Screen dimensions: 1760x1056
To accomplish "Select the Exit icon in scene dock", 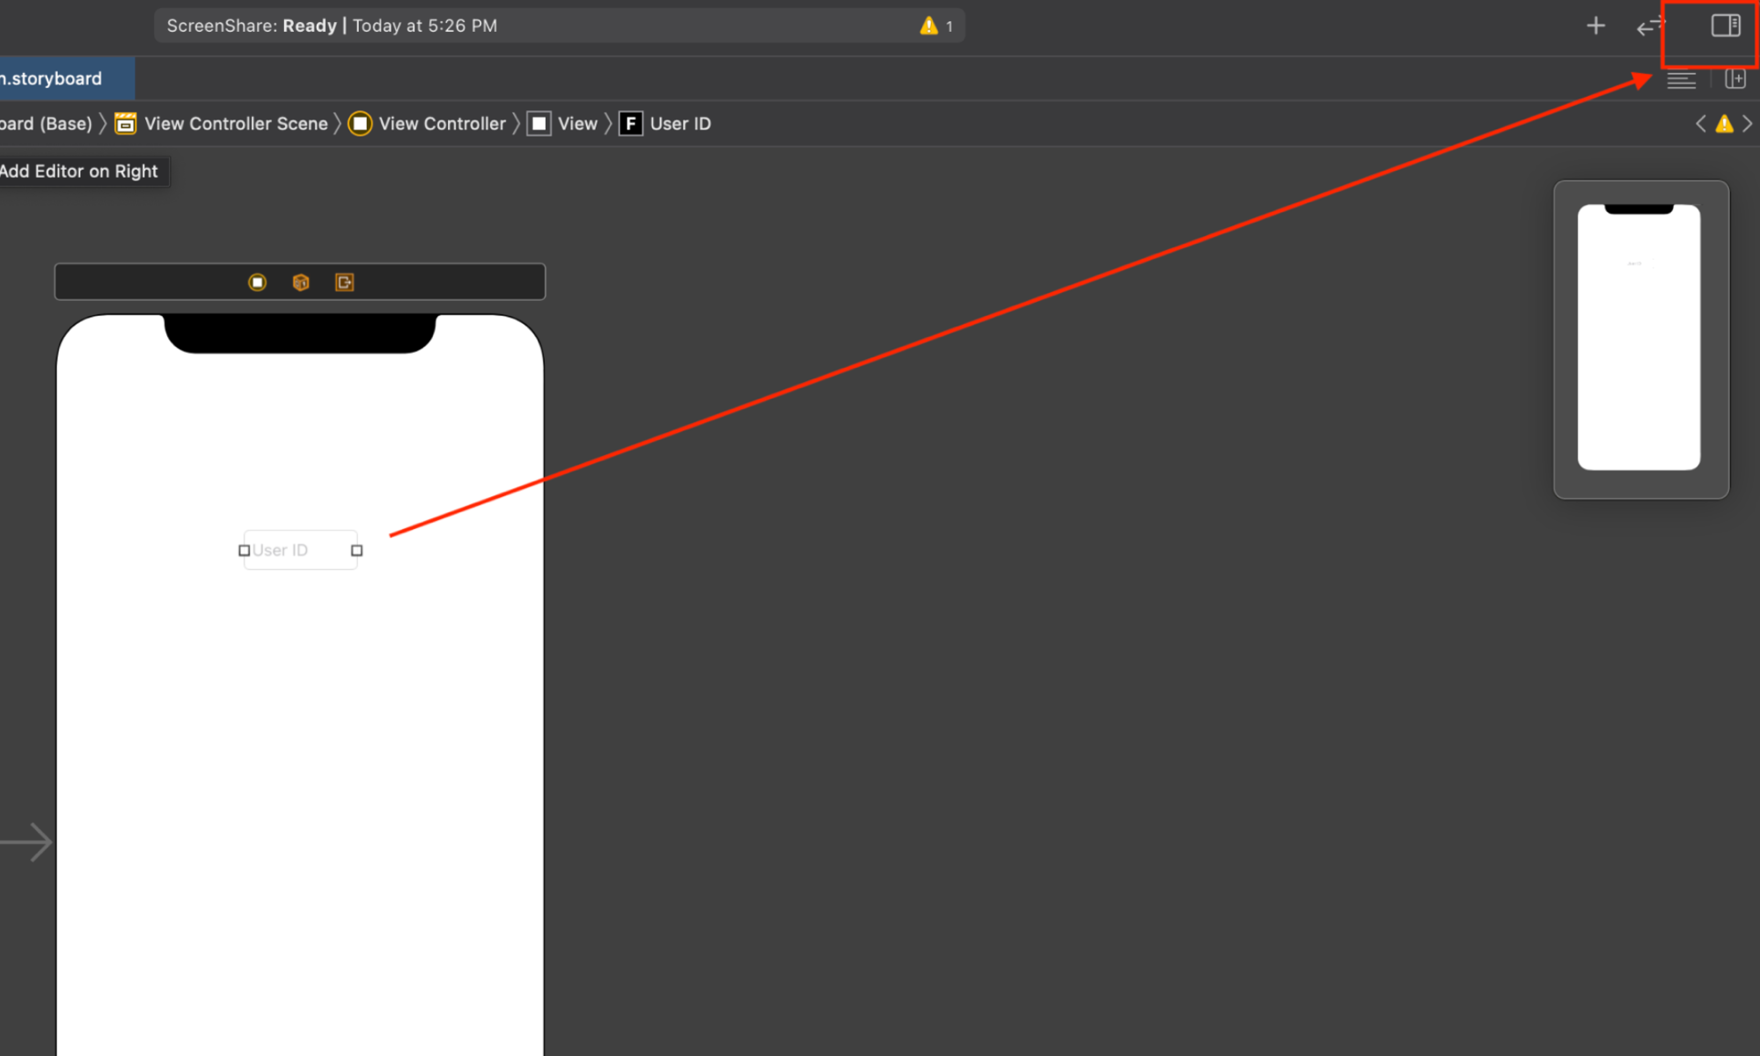I will pos(344,282).
